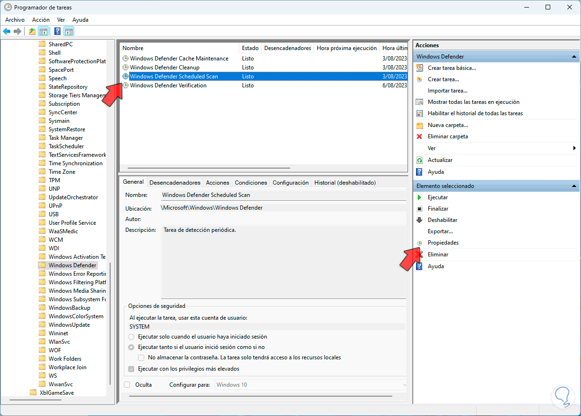Sort by Hora próxima ejecución column header

point(347,48)
